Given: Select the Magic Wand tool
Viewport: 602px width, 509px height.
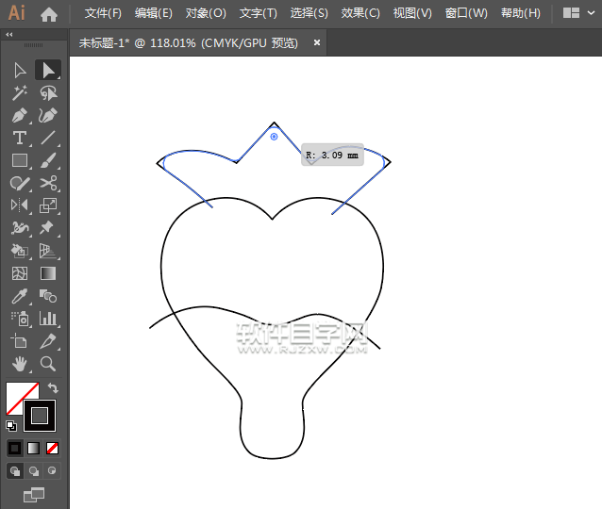Looking at the screenshot, I should pos(19,92).
